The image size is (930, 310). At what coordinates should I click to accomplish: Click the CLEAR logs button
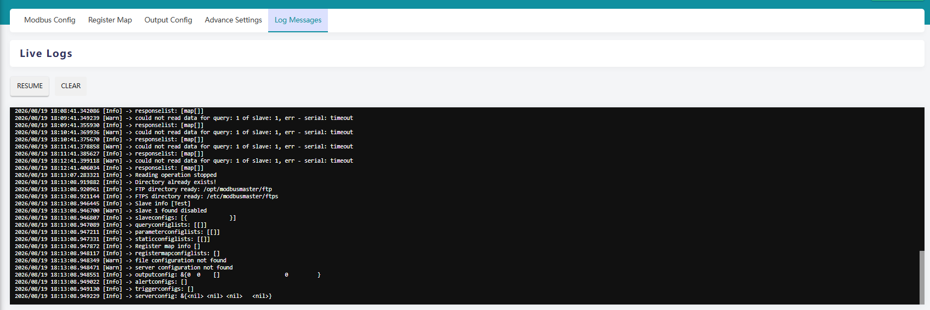71,86
